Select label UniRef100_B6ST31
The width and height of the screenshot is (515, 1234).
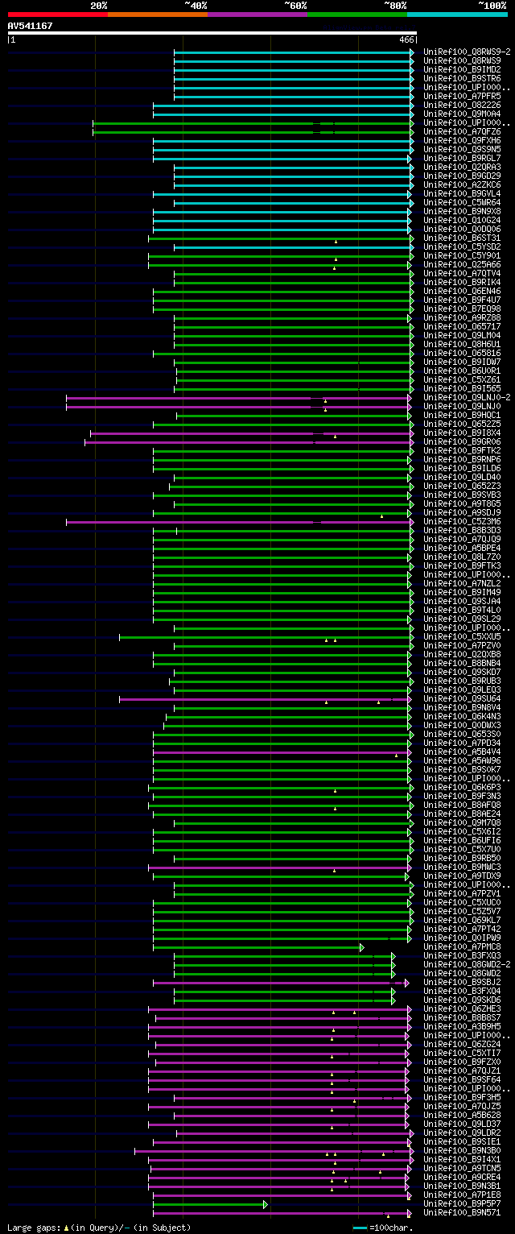tap(462, 238)
